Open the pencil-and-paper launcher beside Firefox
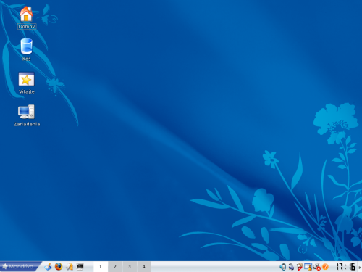362x272 pixels. [x=70, y=267]
